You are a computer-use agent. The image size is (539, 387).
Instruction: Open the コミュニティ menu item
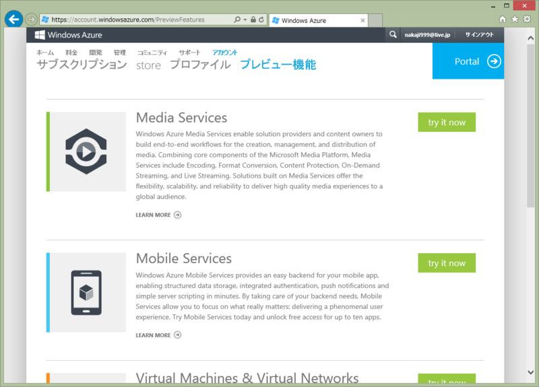coord(152,52)
